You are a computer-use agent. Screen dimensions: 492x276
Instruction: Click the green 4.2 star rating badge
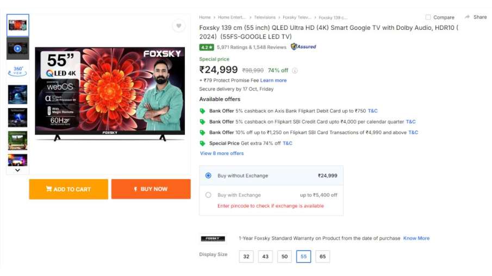tap(206, 47)
